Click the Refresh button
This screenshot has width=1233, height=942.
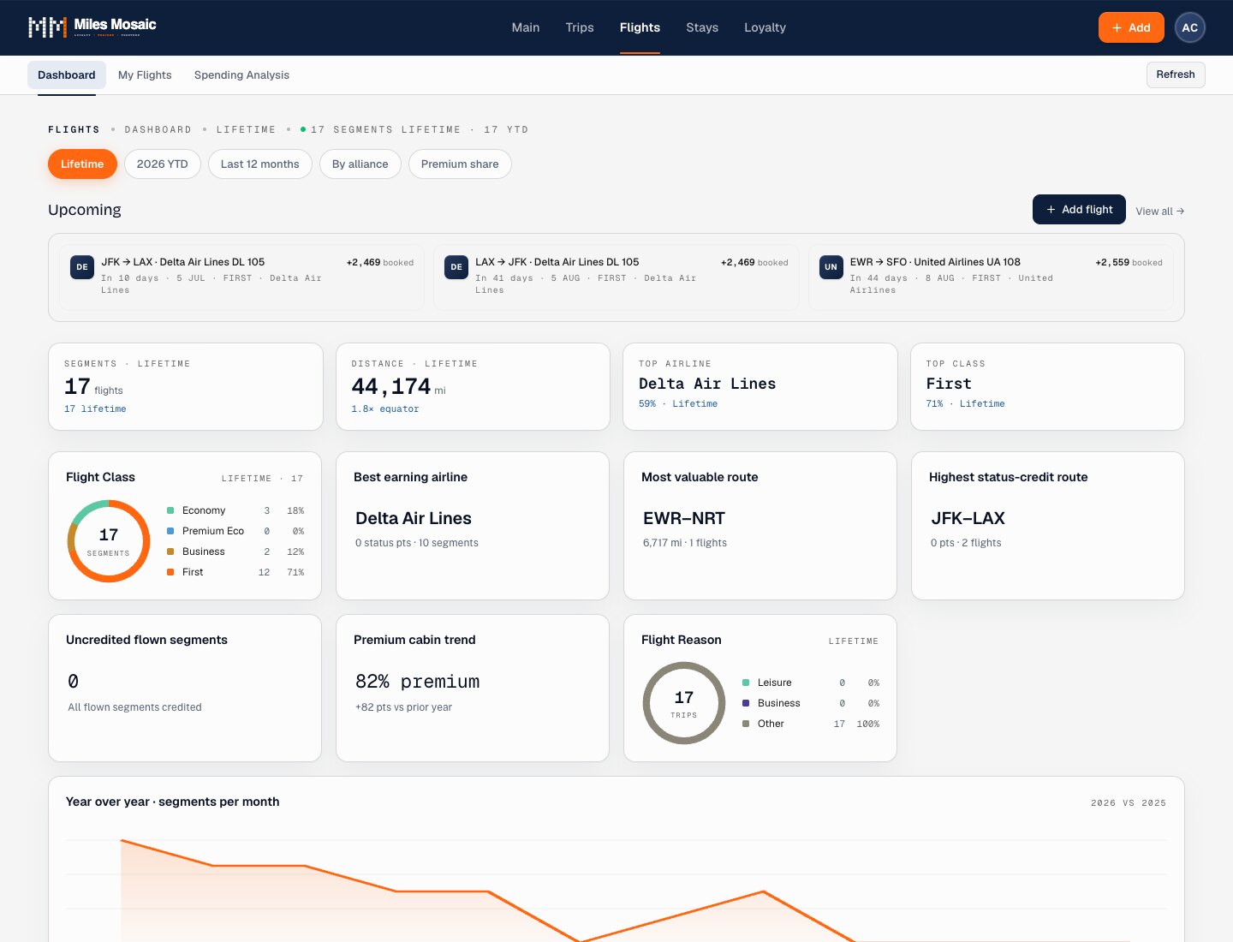click(1176, 75)
